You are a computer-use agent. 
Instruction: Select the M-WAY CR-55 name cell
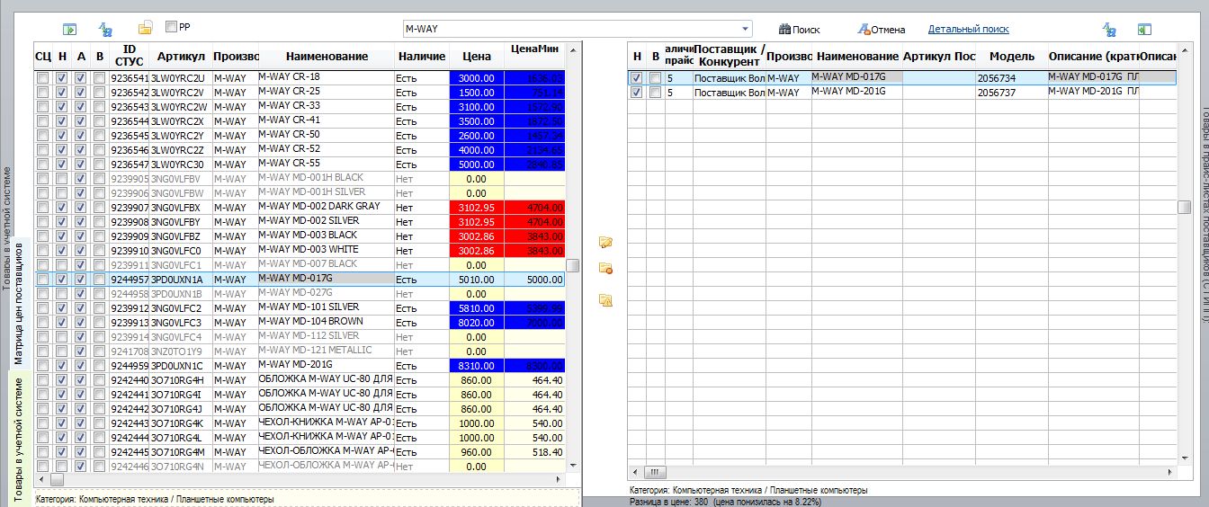tap(326, 165)
